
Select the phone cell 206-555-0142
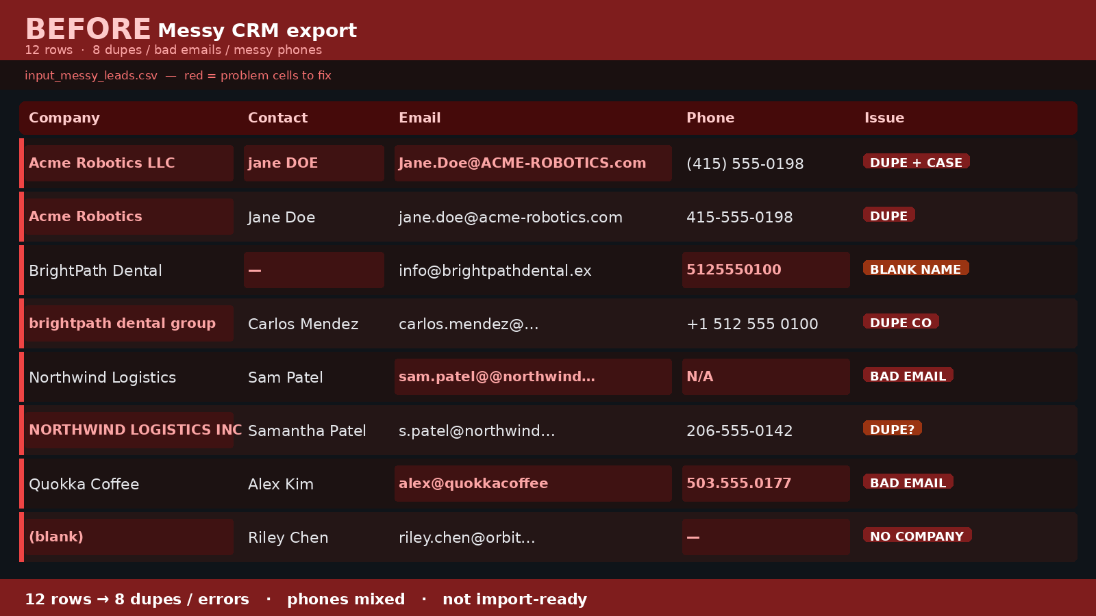click(739, 431)
